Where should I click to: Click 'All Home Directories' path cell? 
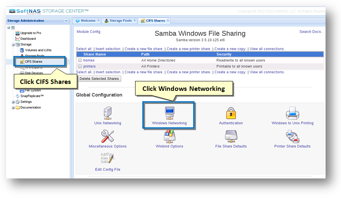[158, 60]
